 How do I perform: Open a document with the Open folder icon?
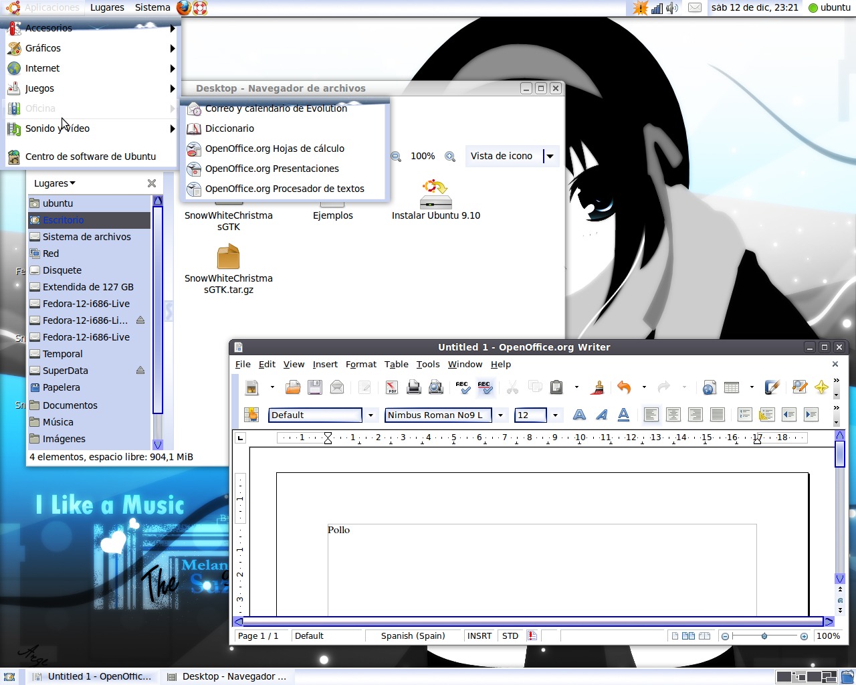(x=293, y=387)
